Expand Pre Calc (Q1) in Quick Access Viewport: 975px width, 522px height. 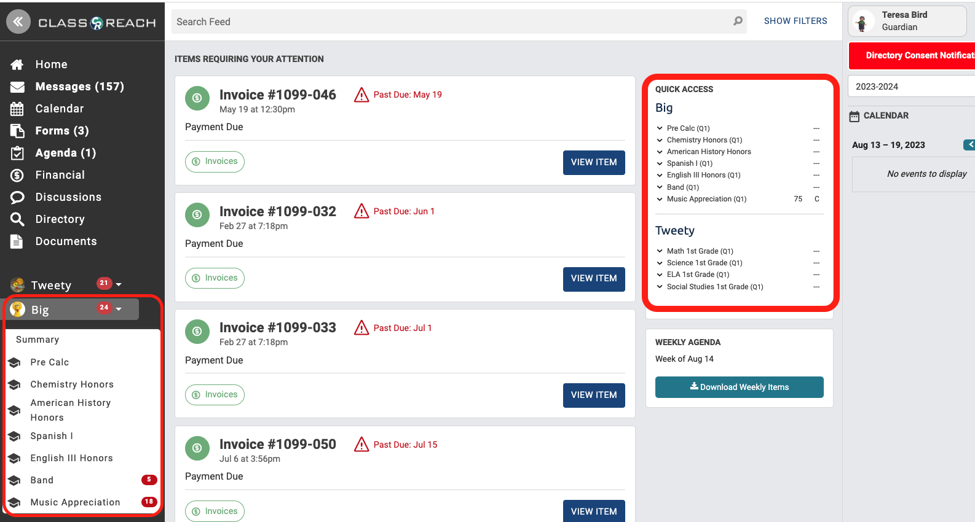point(660,128)
